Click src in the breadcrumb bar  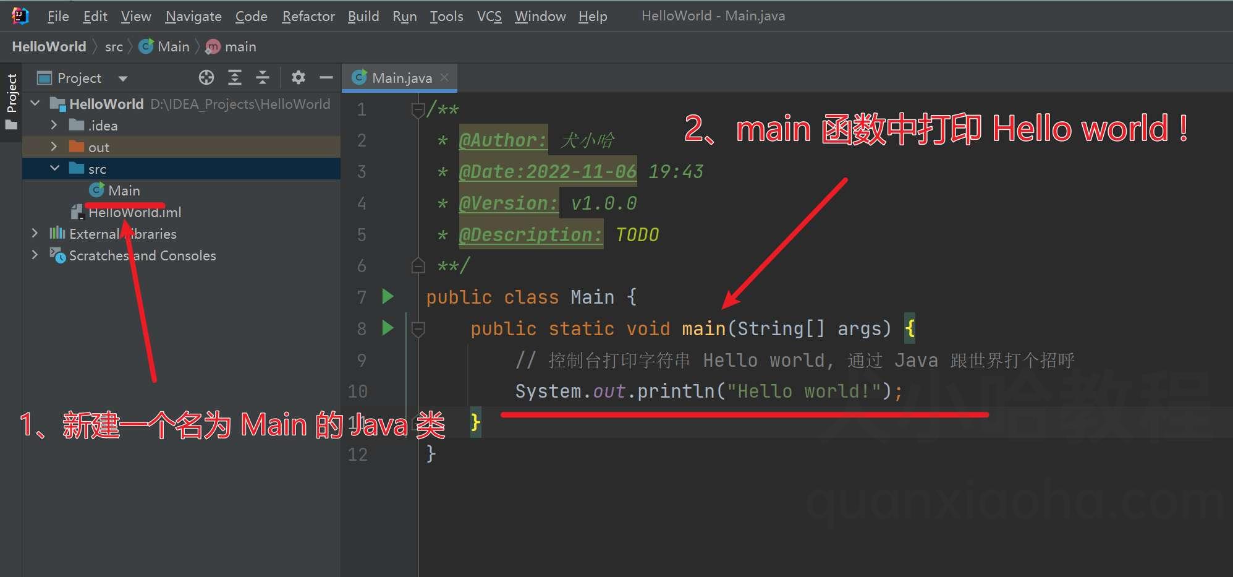(x=114, y=47)
